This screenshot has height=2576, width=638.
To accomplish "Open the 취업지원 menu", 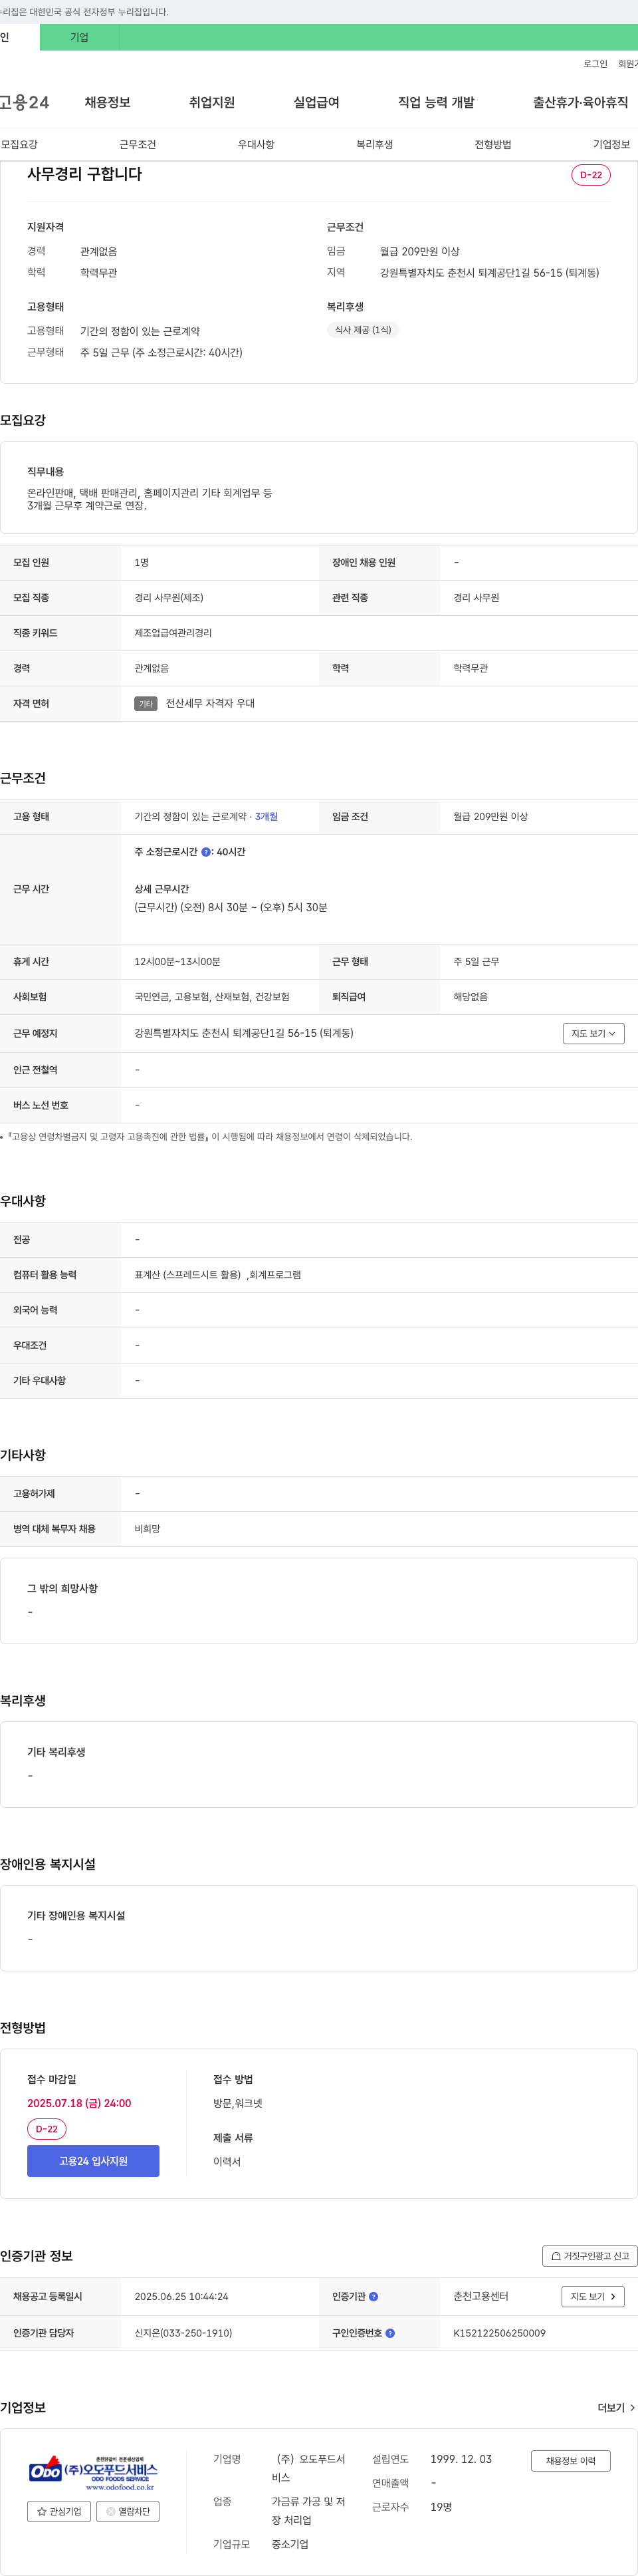I will click(x=211, y=102).
